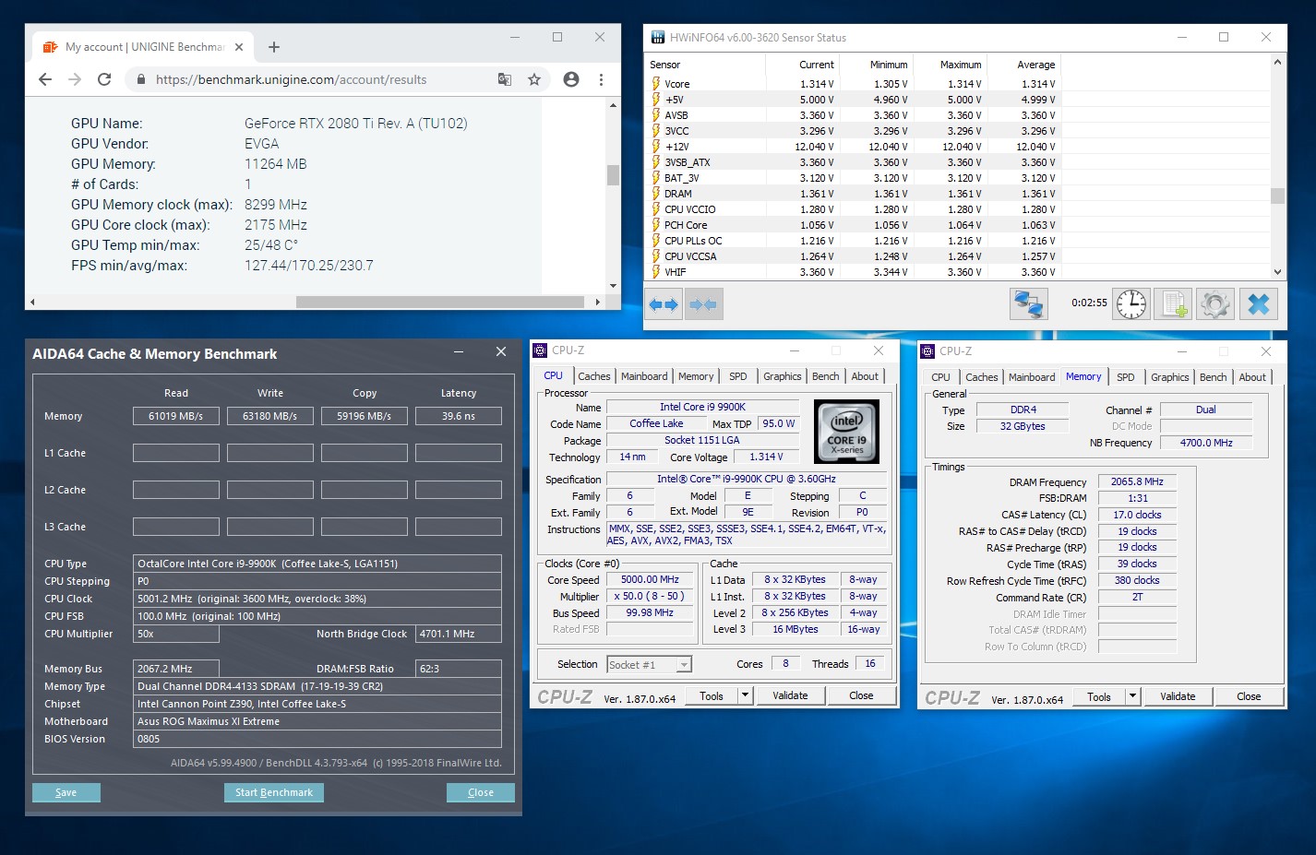Click the site security padlock icon

(x=141, y=79)
